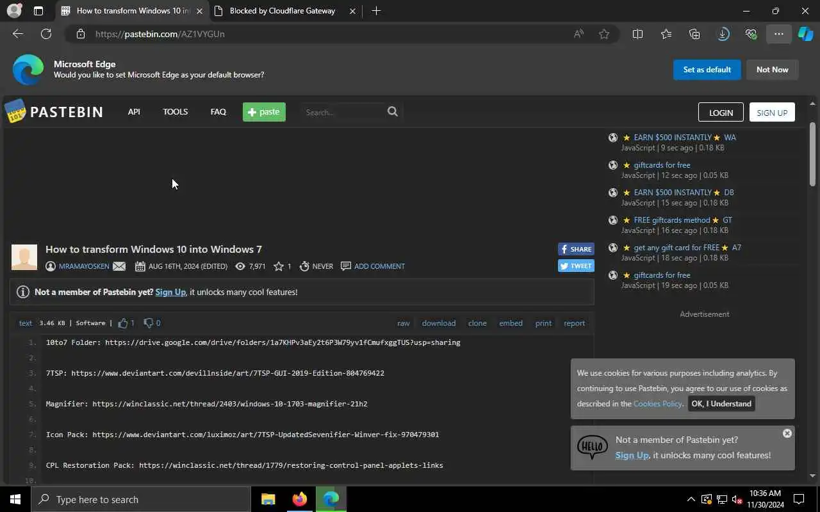Go back using the browser back arrow
This screenshot has width=820, height=512.
18,34
